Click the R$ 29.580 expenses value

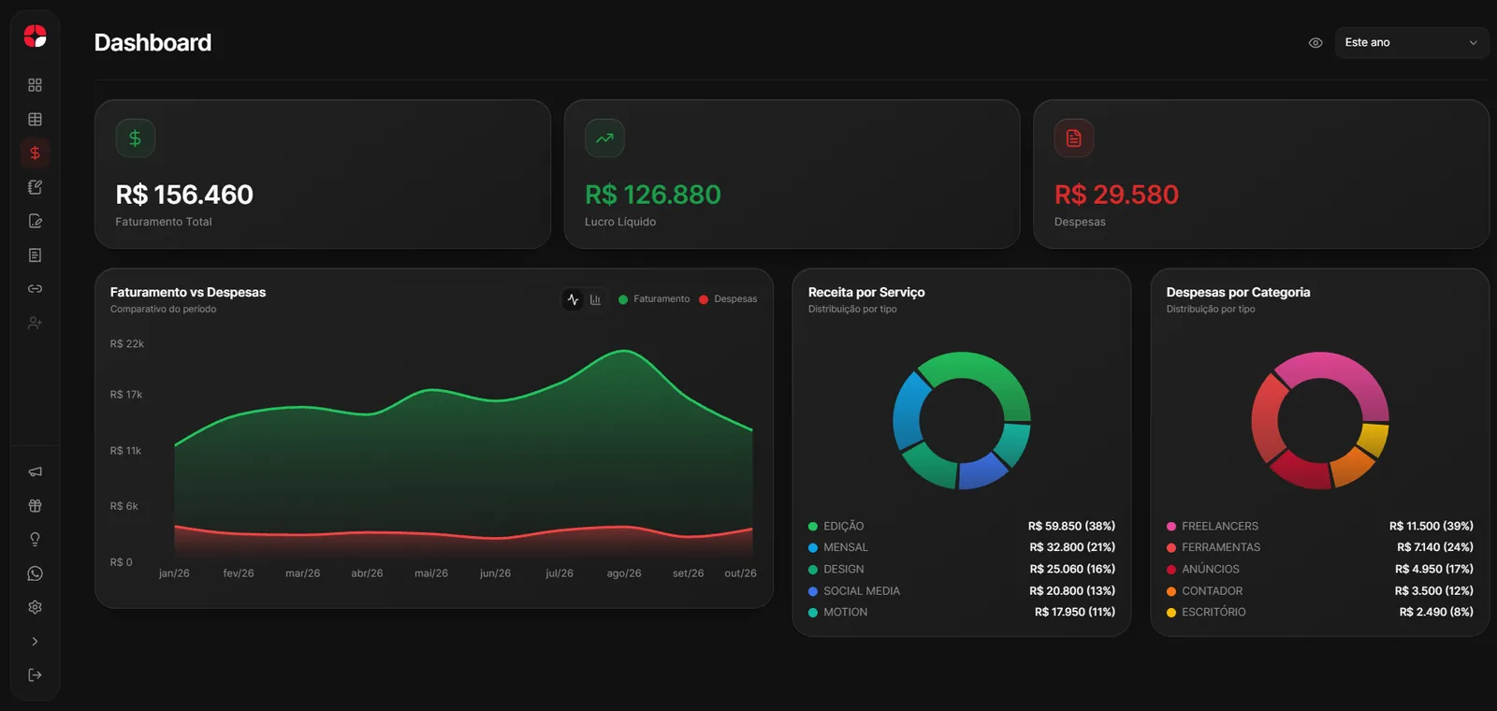pyautogui.click(x=1116, y=195)
